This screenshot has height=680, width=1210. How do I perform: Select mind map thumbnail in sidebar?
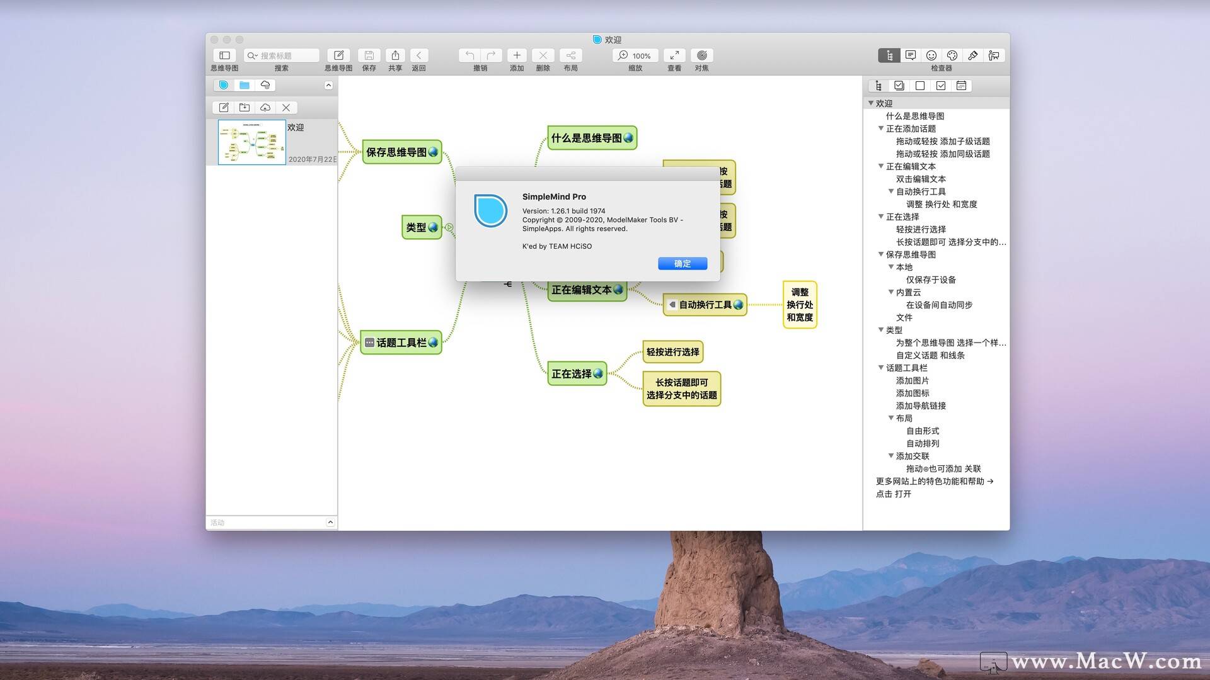pos(251,140)
